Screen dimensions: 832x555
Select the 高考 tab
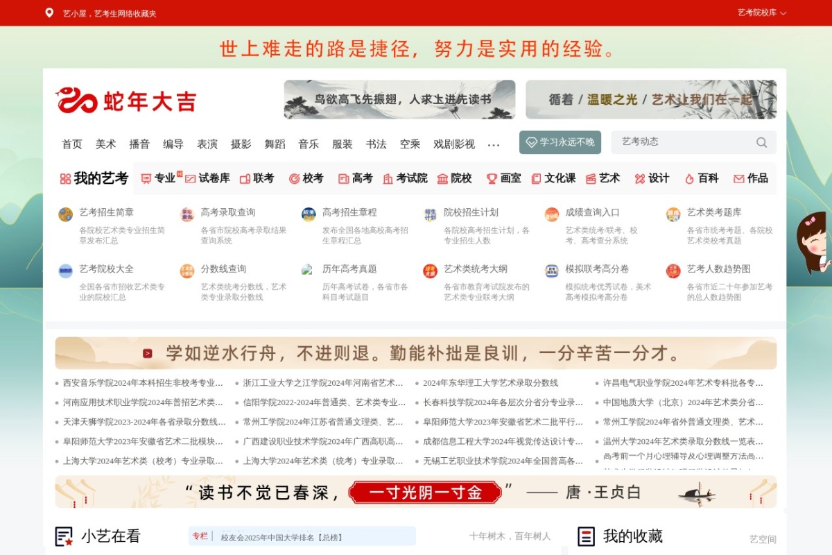pos(356,178)
